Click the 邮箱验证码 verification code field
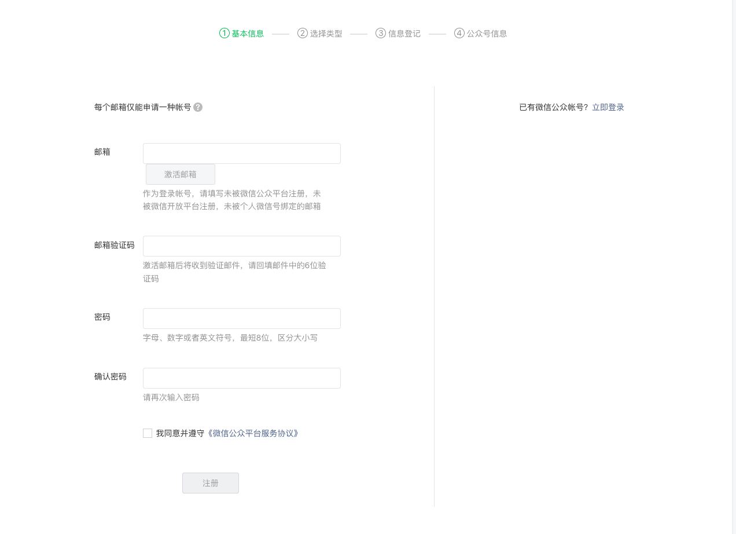736x534 pixels. [241, 246]
